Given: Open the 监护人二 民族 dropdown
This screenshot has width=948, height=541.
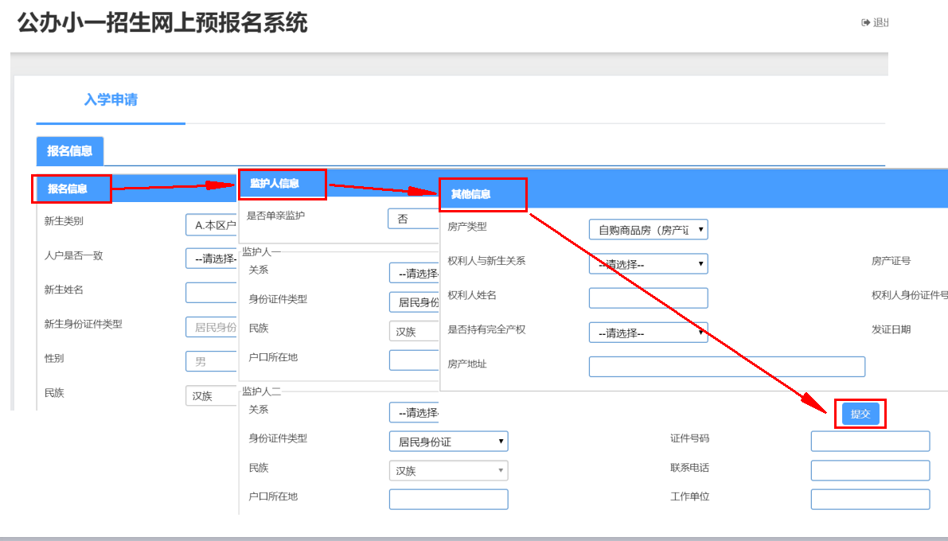Looking at the screenshot, I should [448, 471].
